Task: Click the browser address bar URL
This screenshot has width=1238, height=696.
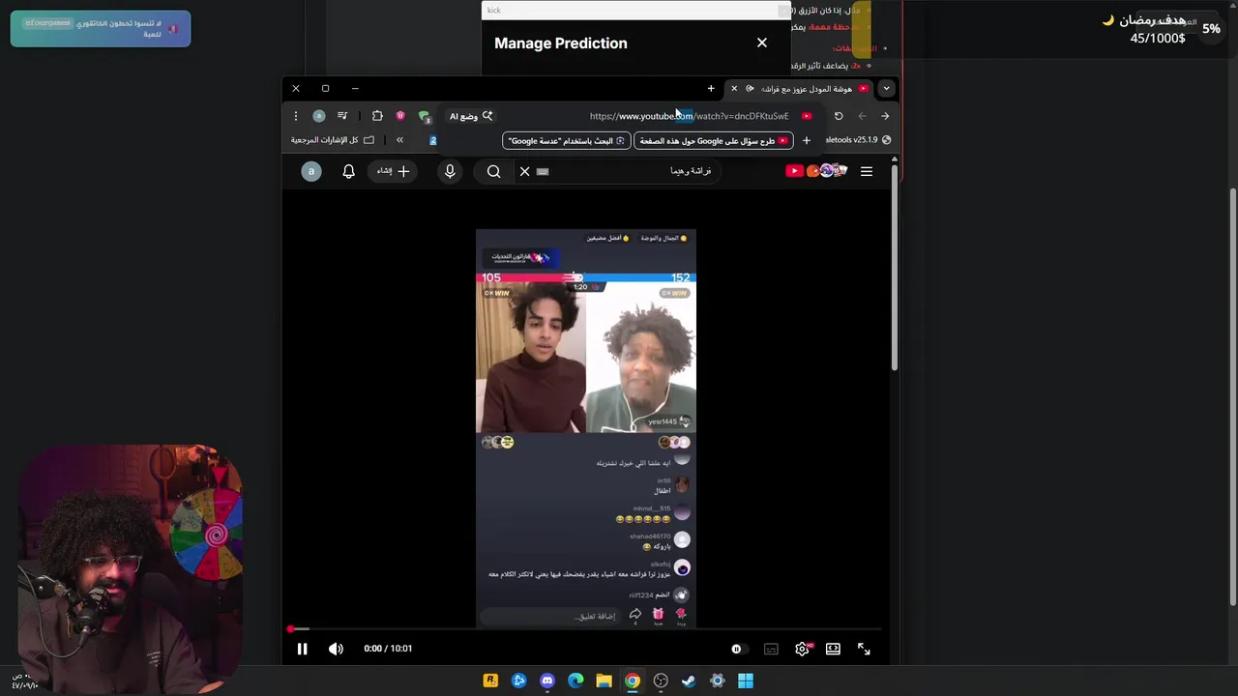Action: (689, 116)
